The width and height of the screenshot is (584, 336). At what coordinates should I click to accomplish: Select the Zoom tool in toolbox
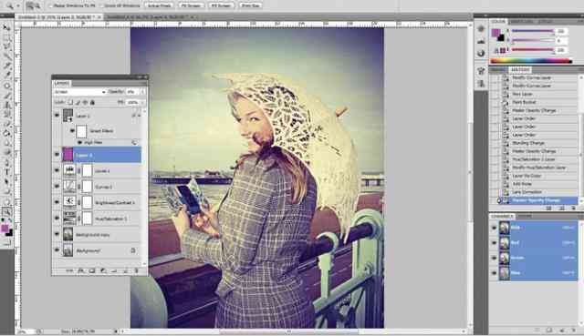[6, 212]
